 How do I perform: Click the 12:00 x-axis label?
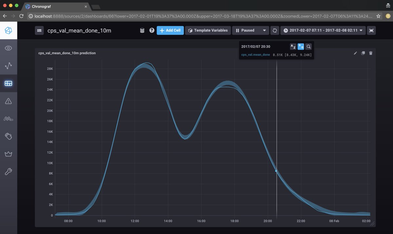tap(135, 221)
